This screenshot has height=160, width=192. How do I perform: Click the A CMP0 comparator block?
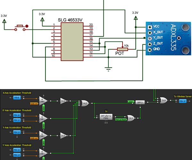click(x=43, y=101)
